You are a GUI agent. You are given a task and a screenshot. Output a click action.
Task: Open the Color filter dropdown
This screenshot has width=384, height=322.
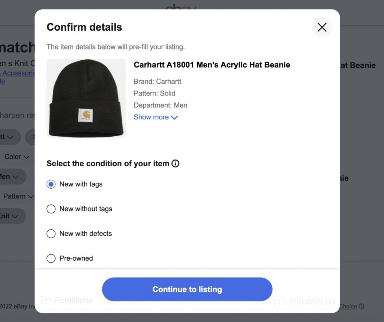[17, 157]
